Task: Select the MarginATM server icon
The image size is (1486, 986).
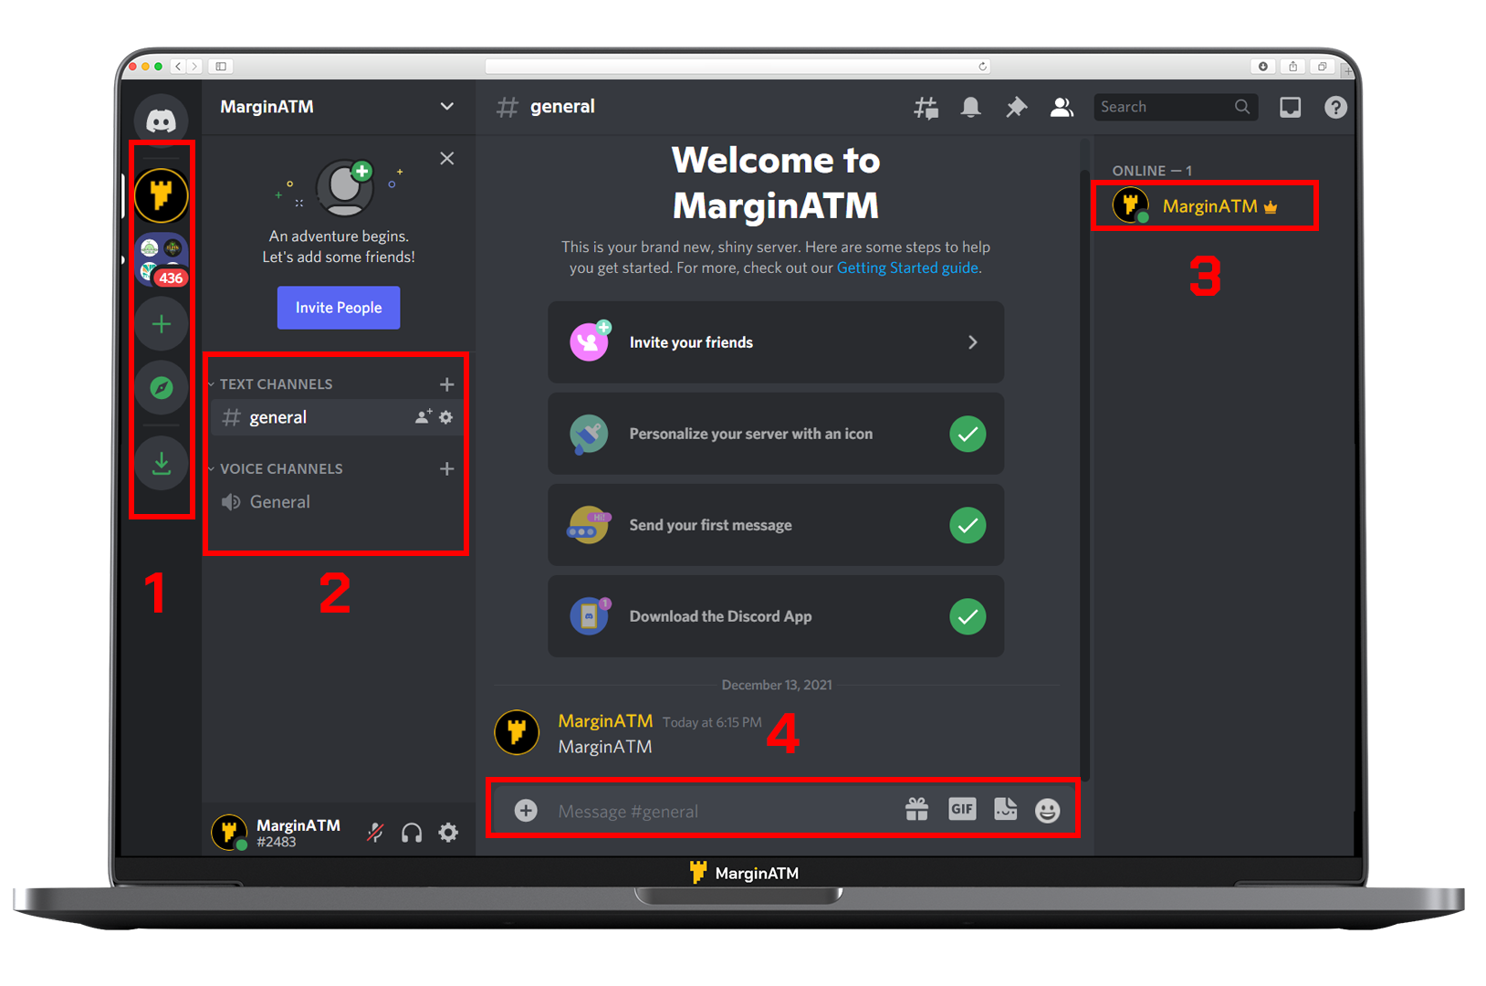Action: [162, 194]
